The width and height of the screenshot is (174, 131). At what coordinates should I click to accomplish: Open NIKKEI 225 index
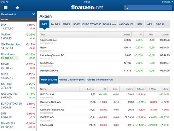coord(18,125)
